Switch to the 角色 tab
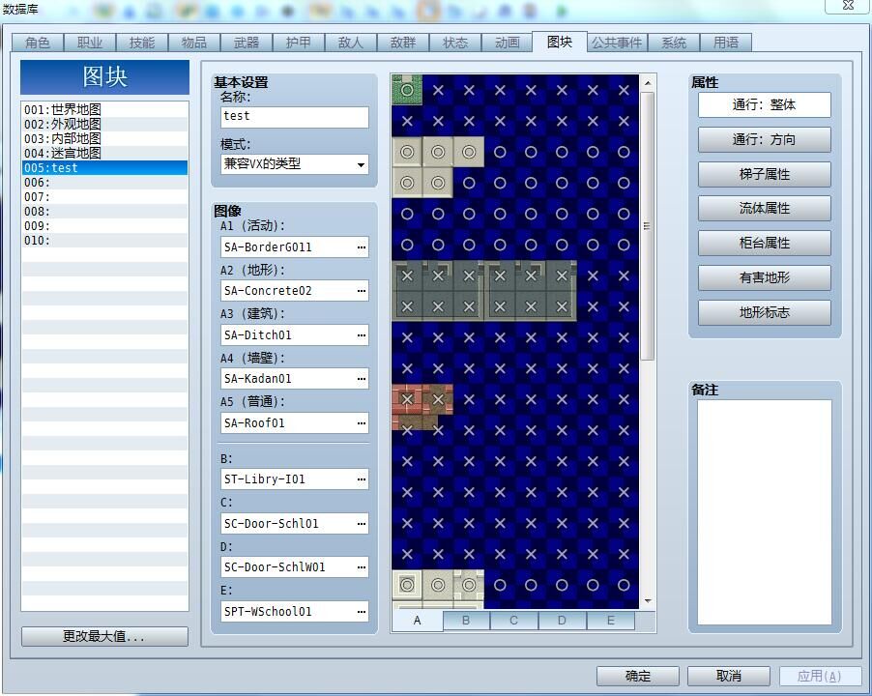 (38, 43)
